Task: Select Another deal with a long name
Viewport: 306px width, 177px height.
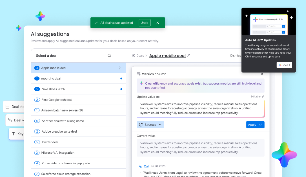Action: point(78,121)
